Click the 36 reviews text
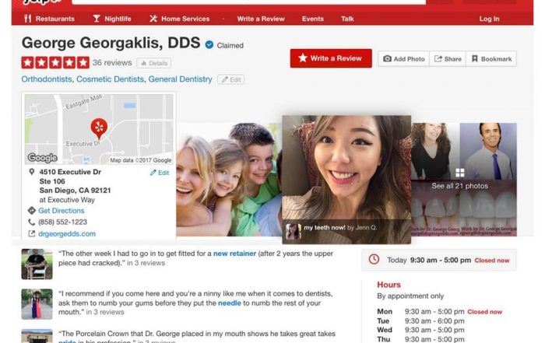 click(x=112, y=63)
